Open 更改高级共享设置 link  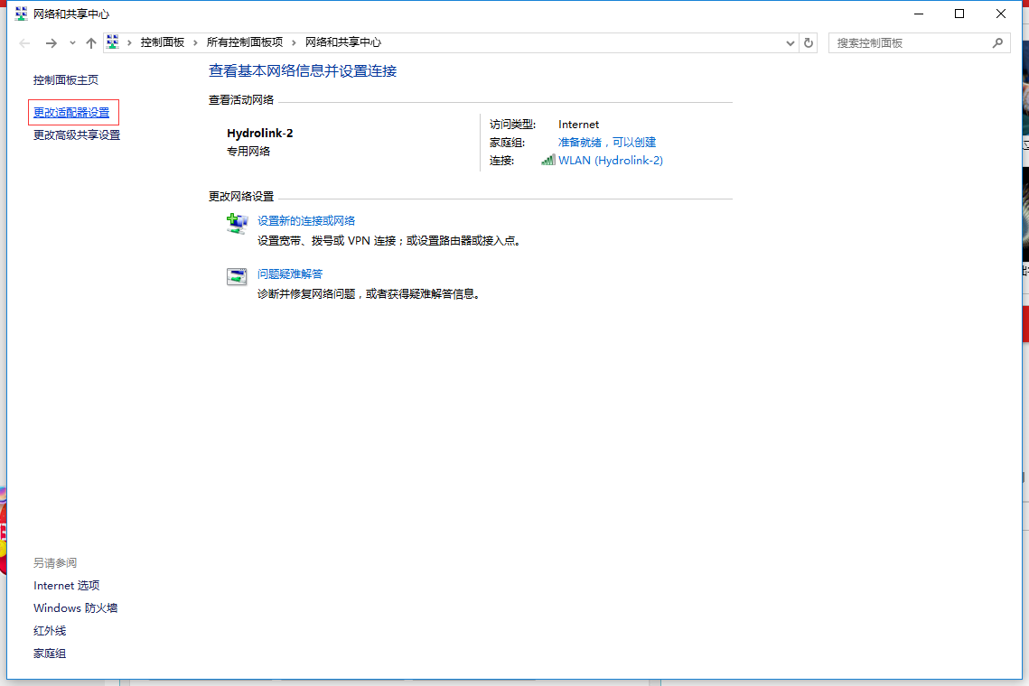point(77,135)
